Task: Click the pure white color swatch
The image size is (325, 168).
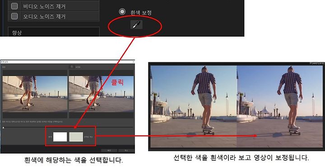Action: click(60, 137)
